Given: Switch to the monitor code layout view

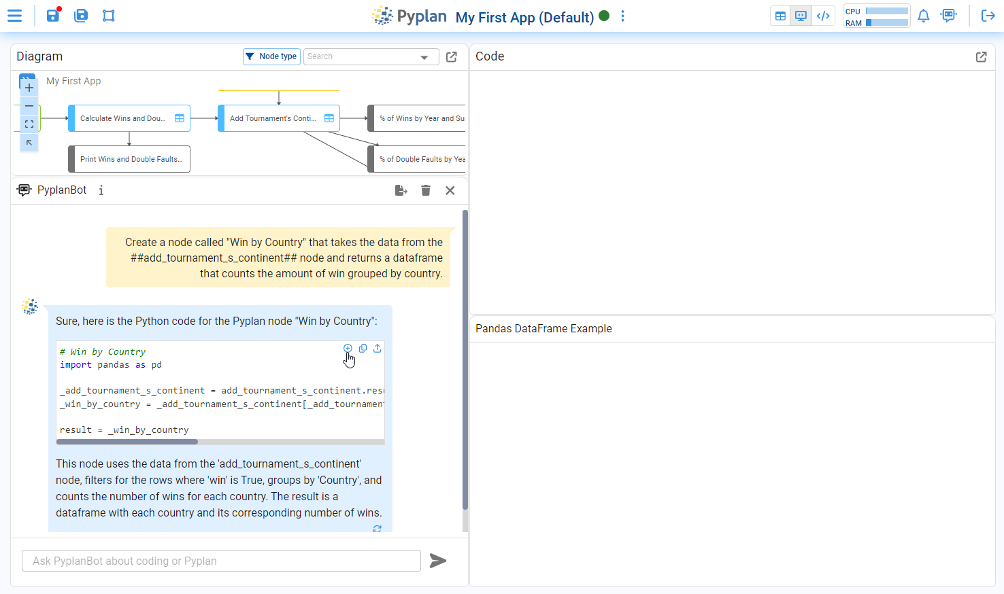Looking at the screenshot, I should [801, 16].
